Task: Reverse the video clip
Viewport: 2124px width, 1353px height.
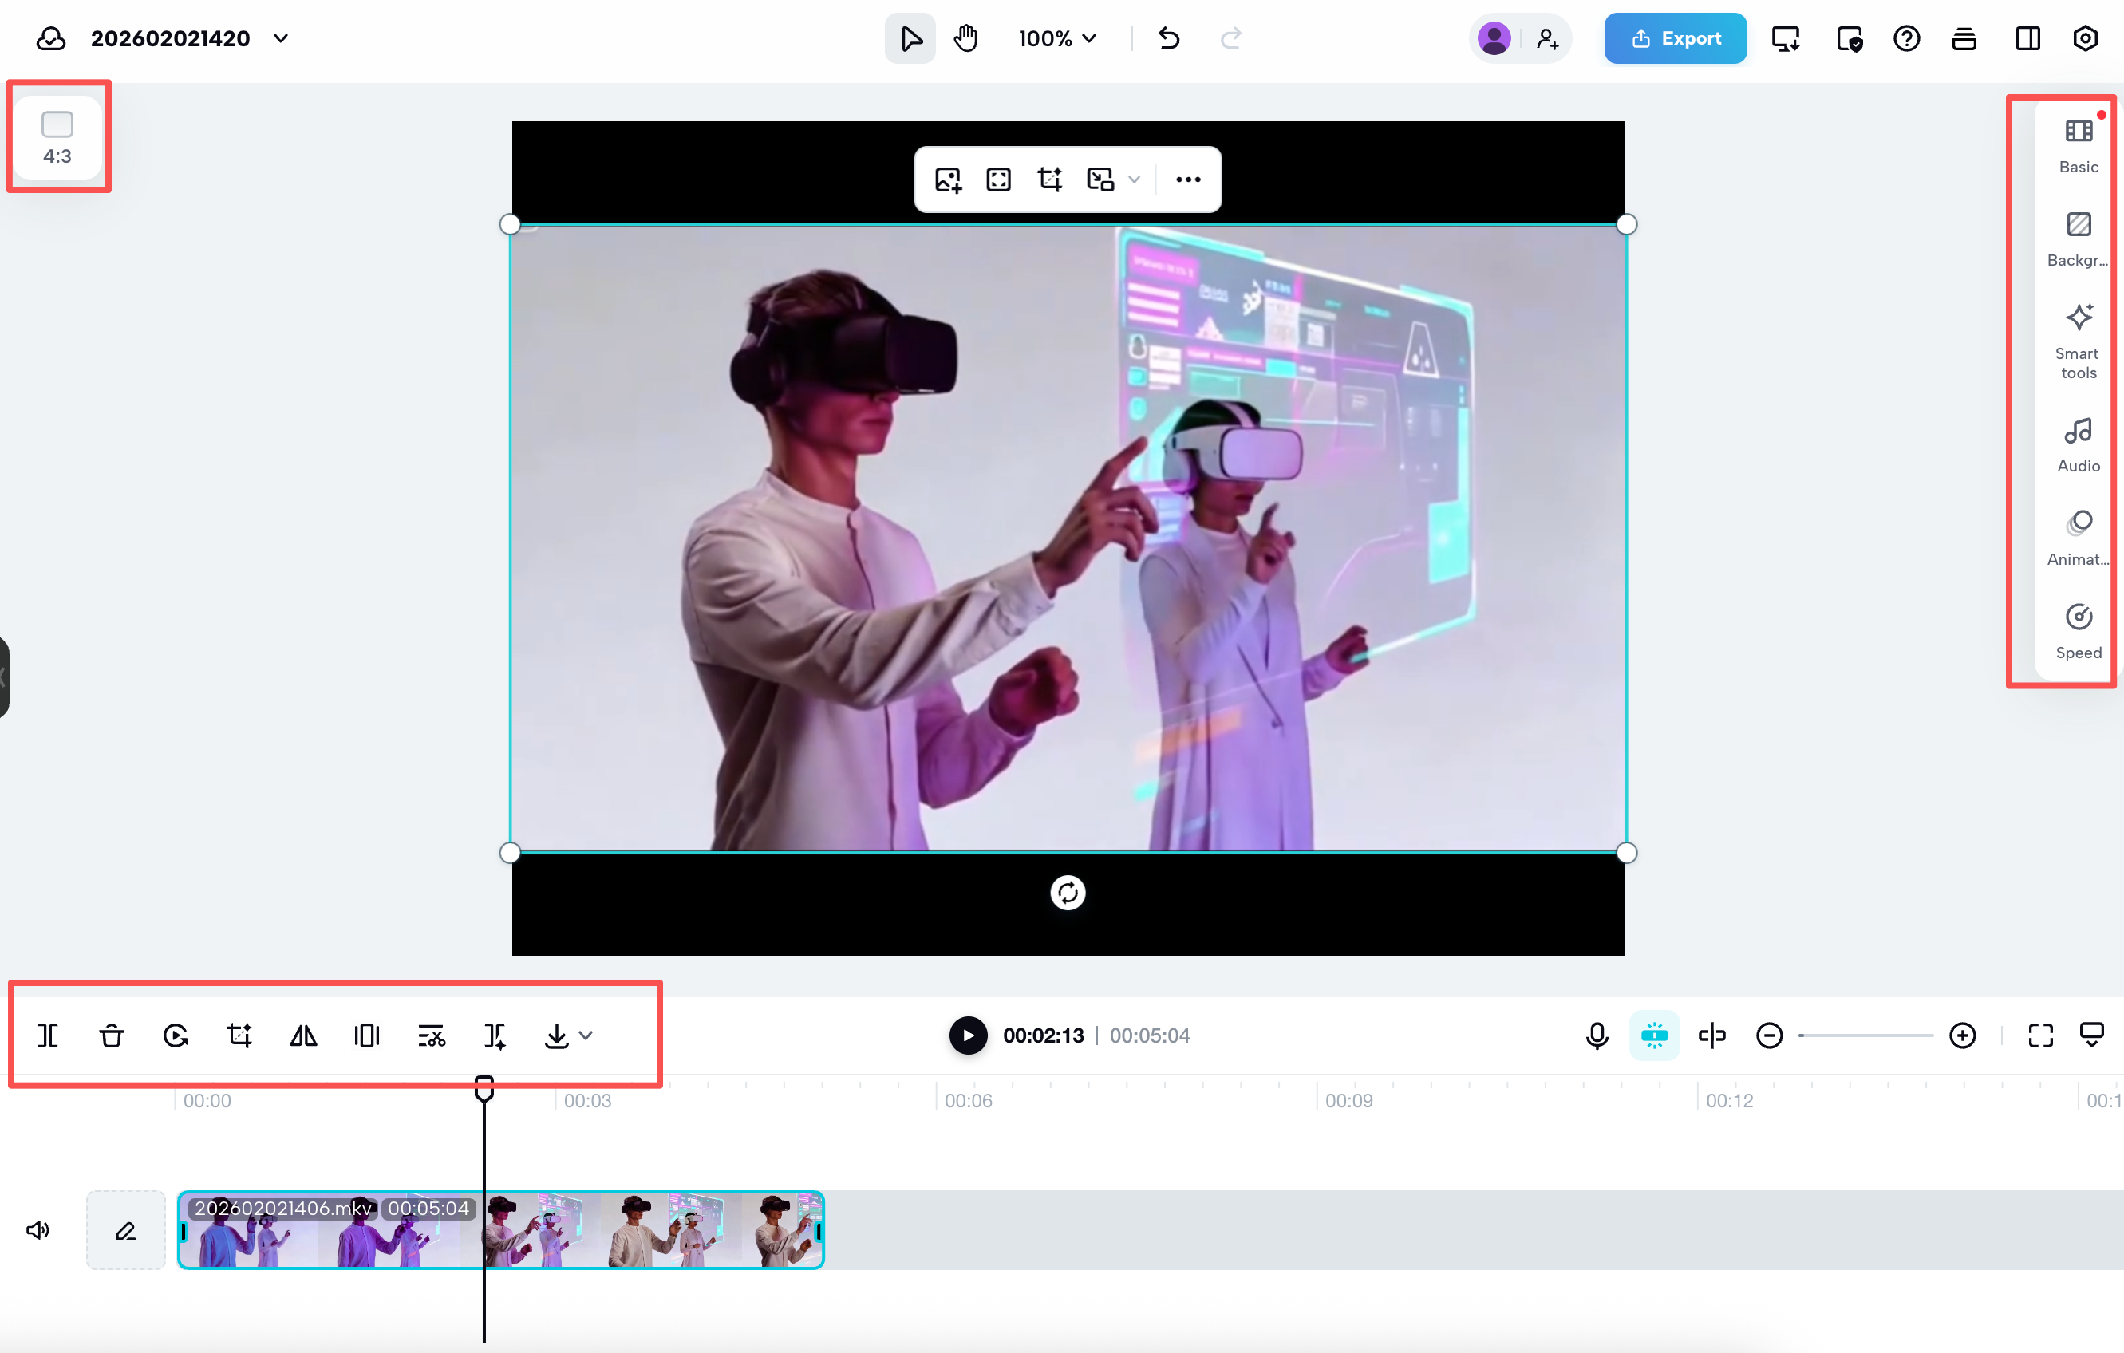Action: click(176, 1036)
